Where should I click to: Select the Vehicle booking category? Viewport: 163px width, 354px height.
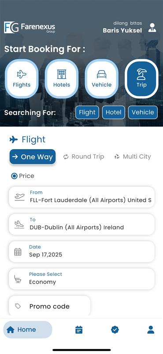click(x=102, y=79)
